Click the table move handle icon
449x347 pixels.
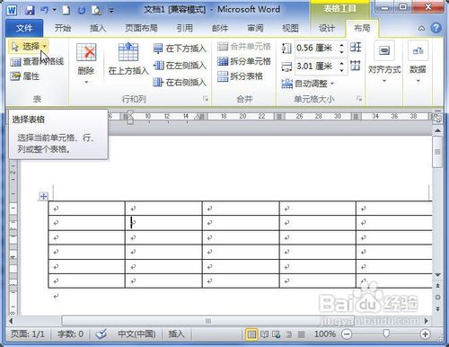point(43,197)
